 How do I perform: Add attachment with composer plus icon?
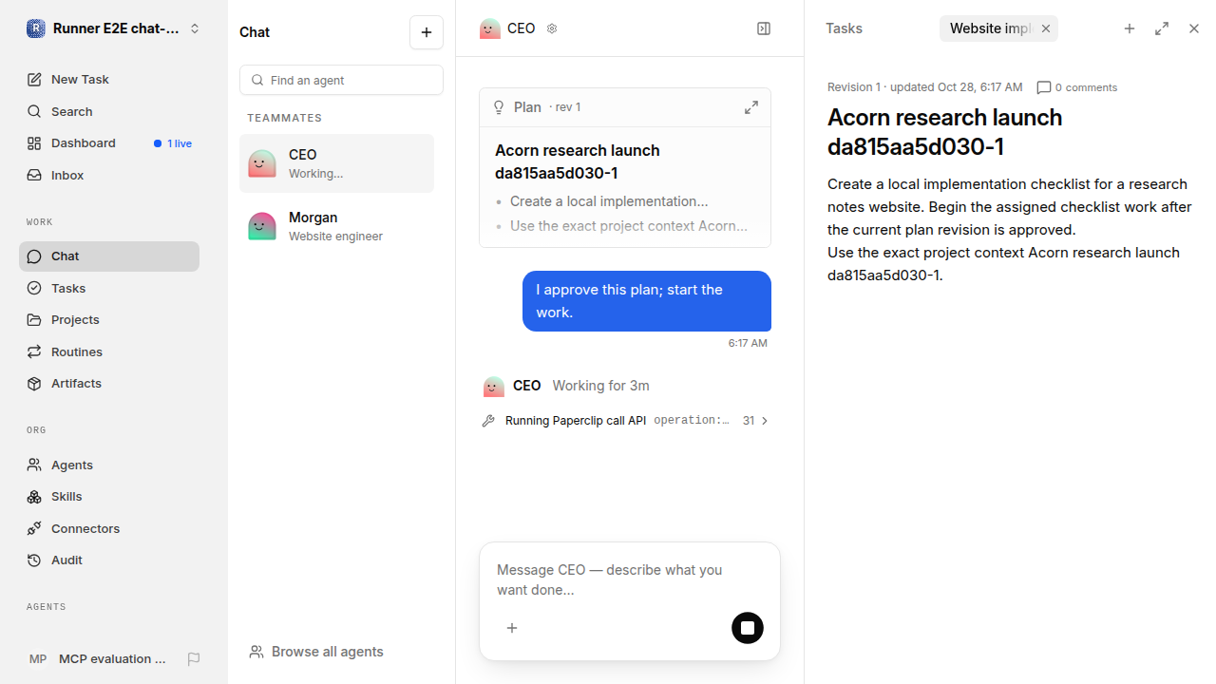click(x=512, y=628)
